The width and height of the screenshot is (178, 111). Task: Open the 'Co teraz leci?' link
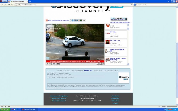coord(120,22)
